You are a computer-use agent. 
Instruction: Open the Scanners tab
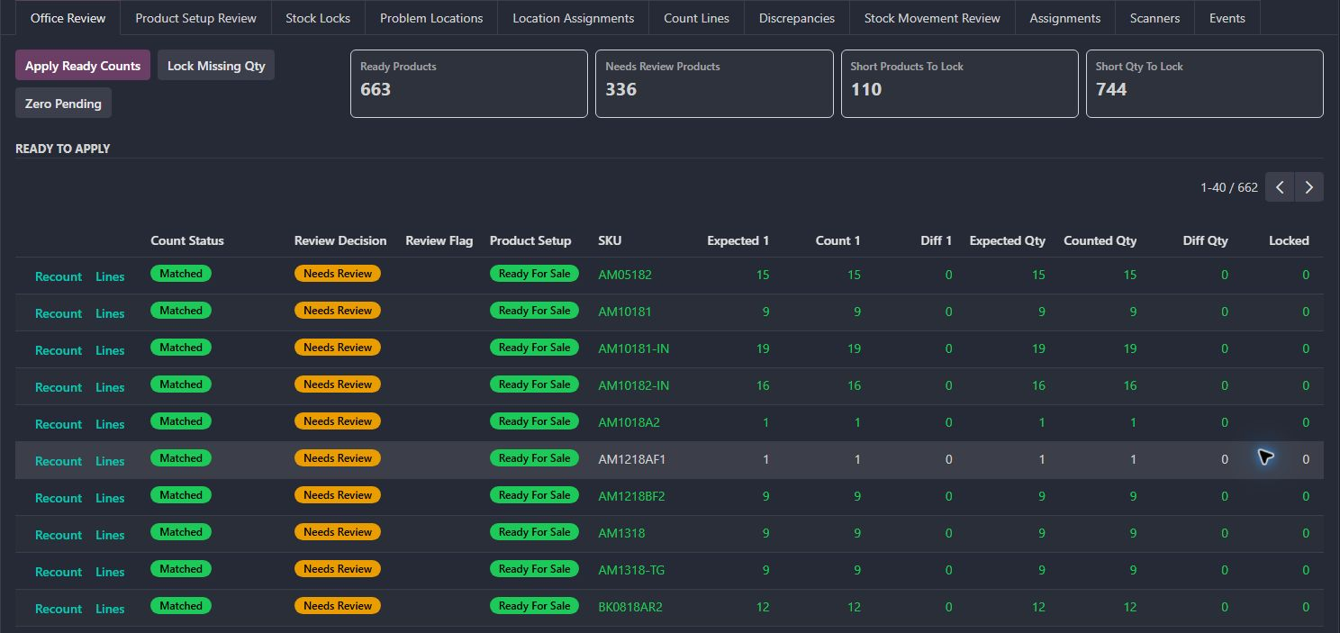[1154, 18]
